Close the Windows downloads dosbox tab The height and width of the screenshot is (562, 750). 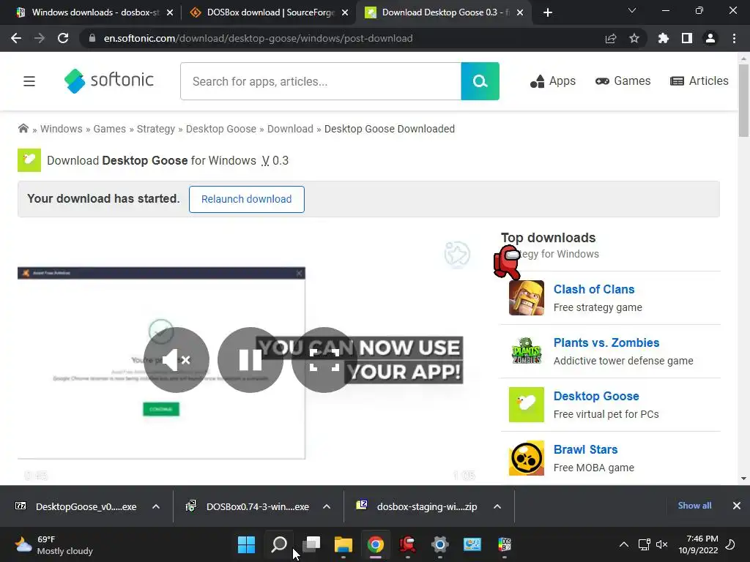(170, 12)
